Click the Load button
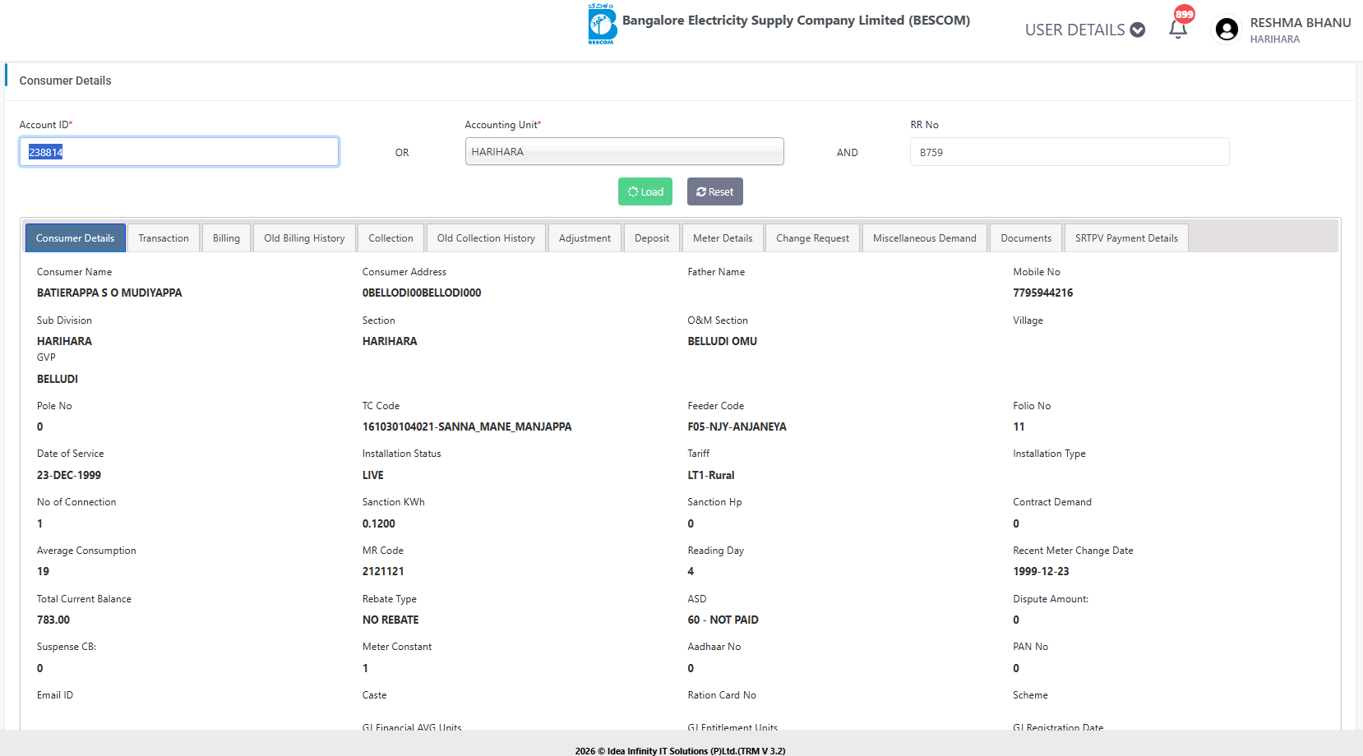 (x=645, y=191)
